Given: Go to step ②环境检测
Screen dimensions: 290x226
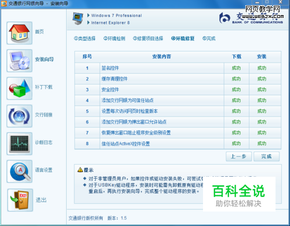Looking at the screenshot, I should click(x=114, y=38).
